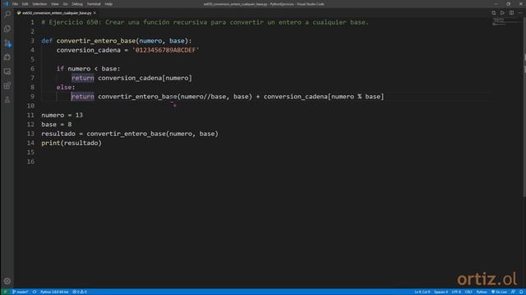Image resolution: width=526 pixels, height=295 pixels.
Task: Click line number 3 in the gutter
Action: 32,41
